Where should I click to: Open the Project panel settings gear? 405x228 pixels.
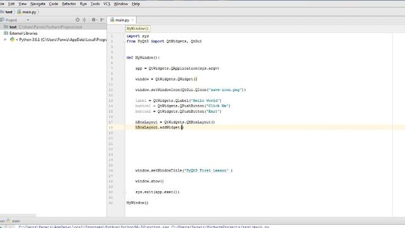[x=94, y=20]
